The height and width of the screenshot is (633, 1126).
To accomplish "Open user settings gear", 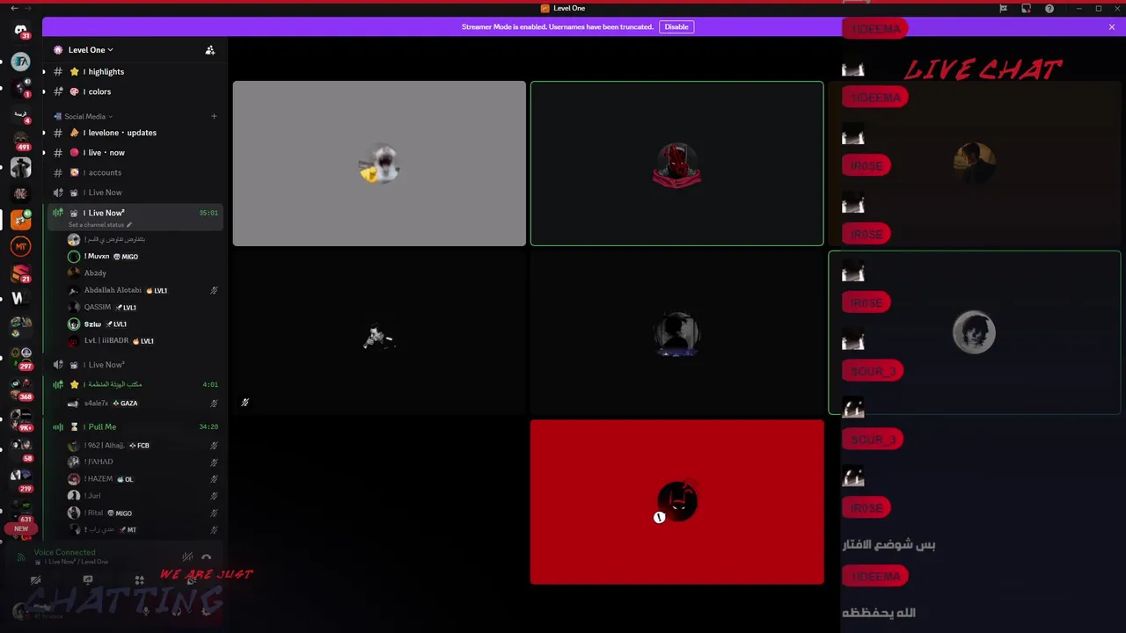I will [206, 611].
